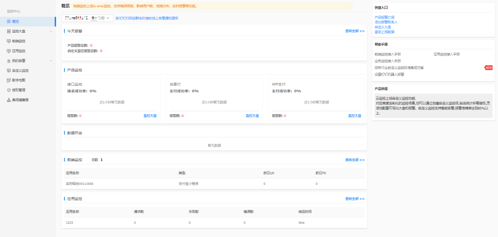Click 昨日UV column header

pyautogui.click(x=269, y=173)
